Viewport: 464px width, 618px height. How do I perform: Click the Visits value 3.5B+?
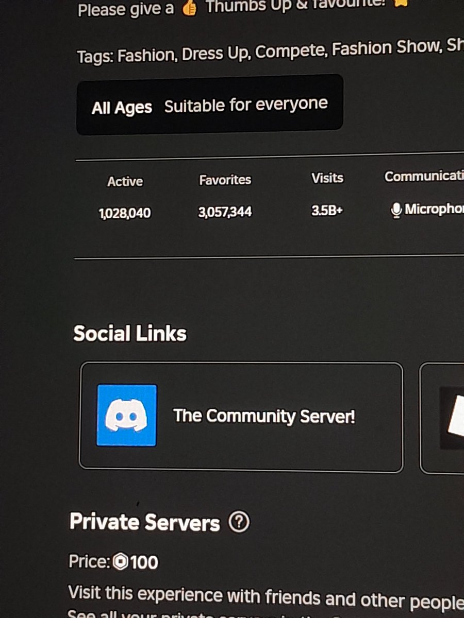click(x=327, y=211)
